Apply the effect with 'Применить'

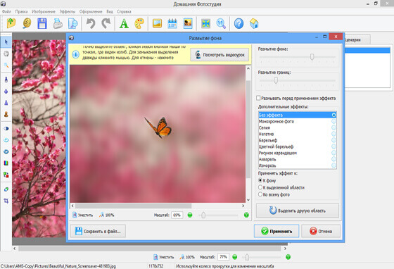277,231
